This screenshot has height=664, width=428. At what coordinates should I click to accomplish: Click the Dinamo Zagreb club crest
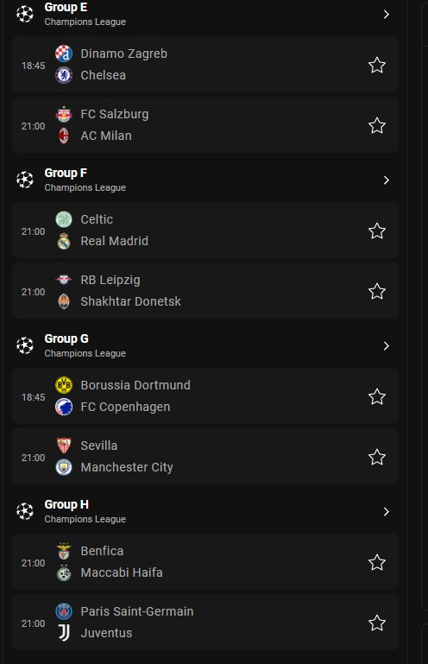coord(64,54)
